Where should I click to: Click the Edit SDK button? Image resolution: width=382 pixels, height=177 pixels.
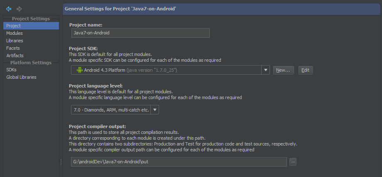(306, 70)
